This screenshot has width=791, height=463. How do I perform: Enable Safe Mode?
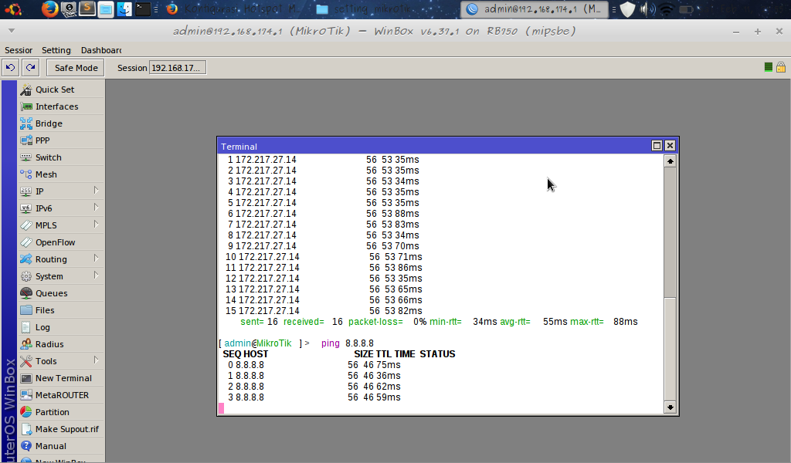tap(74, 67)
